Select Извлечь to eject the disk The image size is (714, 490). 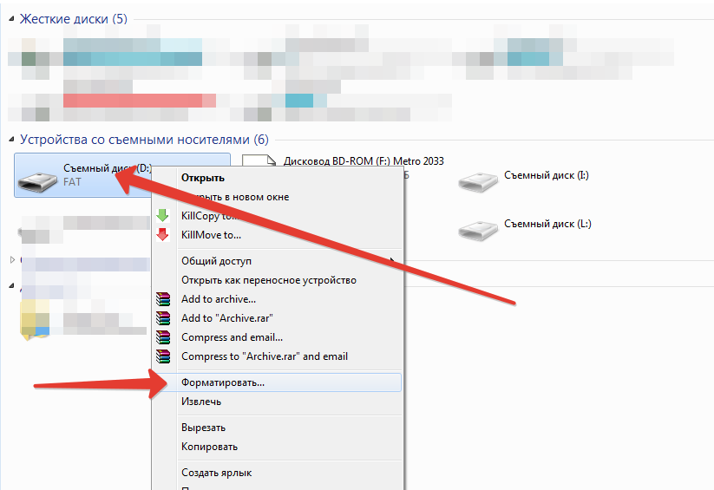point(201,402)
